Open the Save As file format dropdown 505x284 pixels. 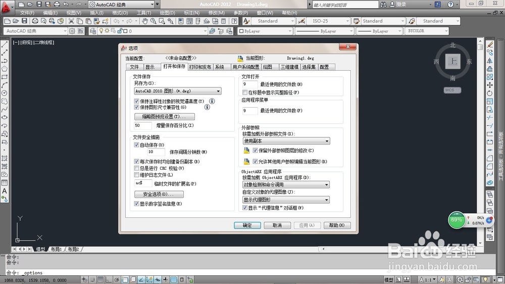pyautogui.click(x=178, y=91)
